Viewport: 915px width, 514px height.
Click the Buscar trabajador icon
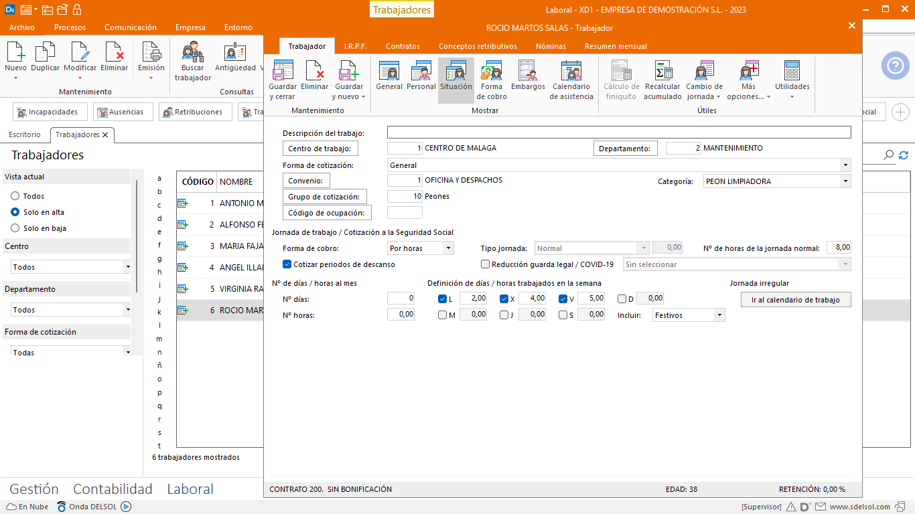coord(193,62)
